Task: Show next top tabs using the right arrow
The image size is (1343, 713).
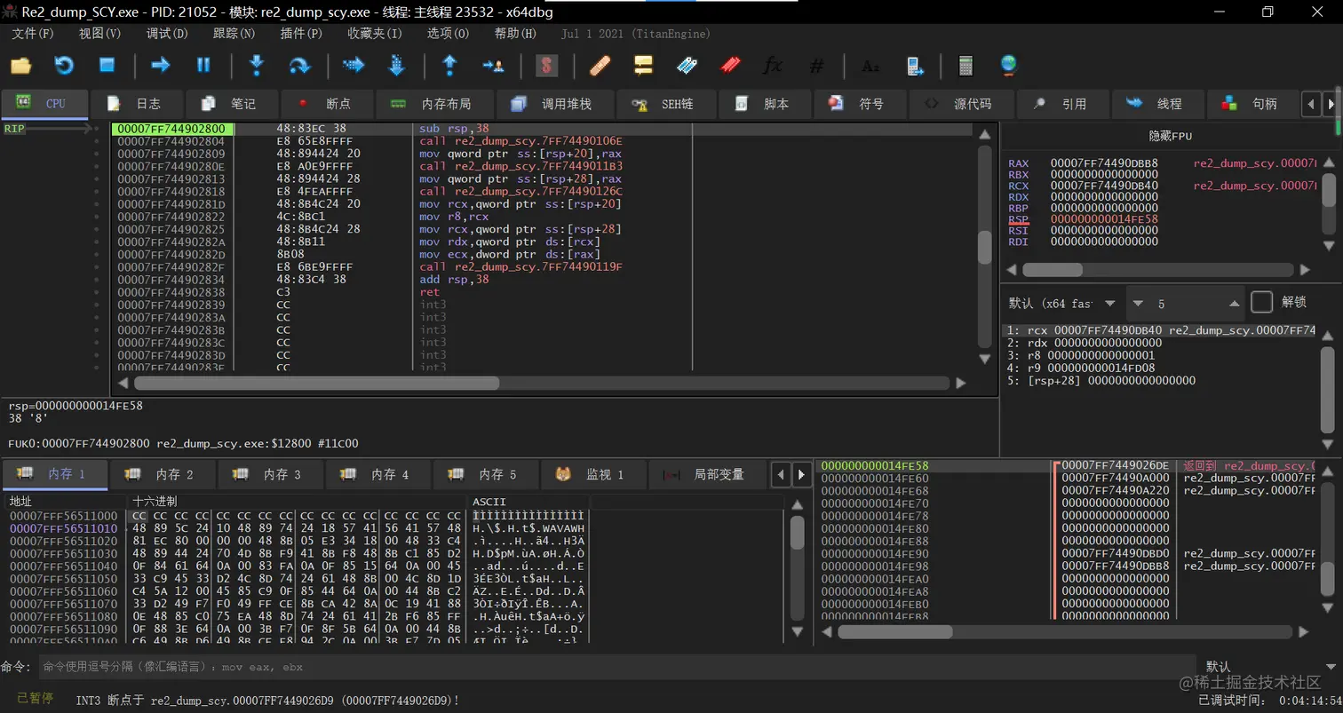Action: pos(1331,104)
